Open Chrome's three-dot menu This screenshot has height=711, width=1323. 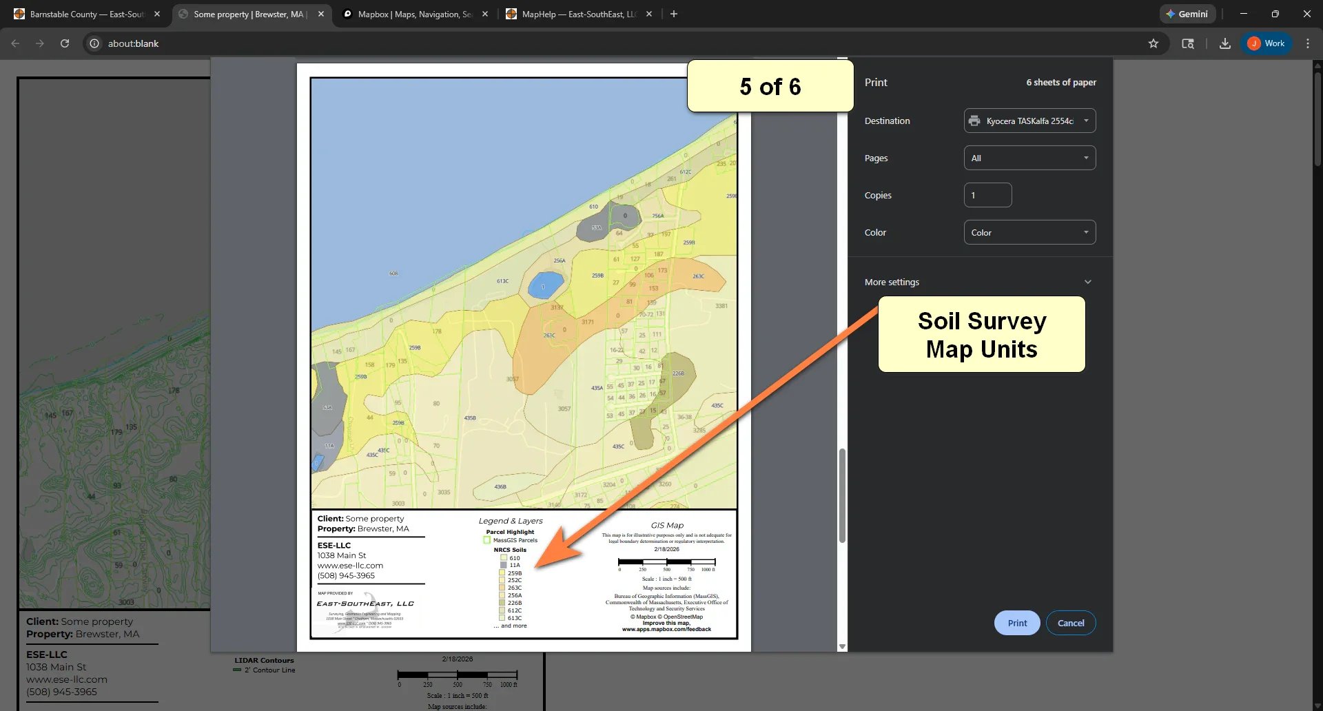pos(1308,43)
